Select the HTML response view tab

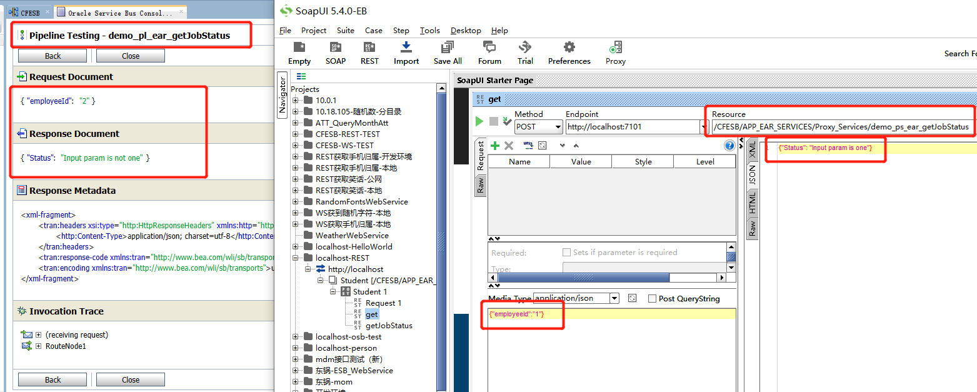pyautogui.click(x=753, y=203)
